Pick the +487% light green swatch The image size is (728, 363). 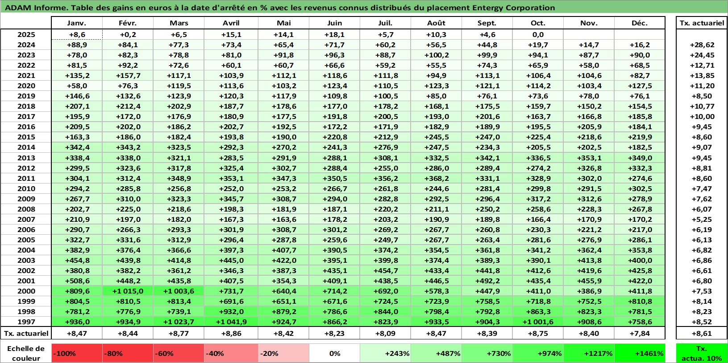coord(437,353)
